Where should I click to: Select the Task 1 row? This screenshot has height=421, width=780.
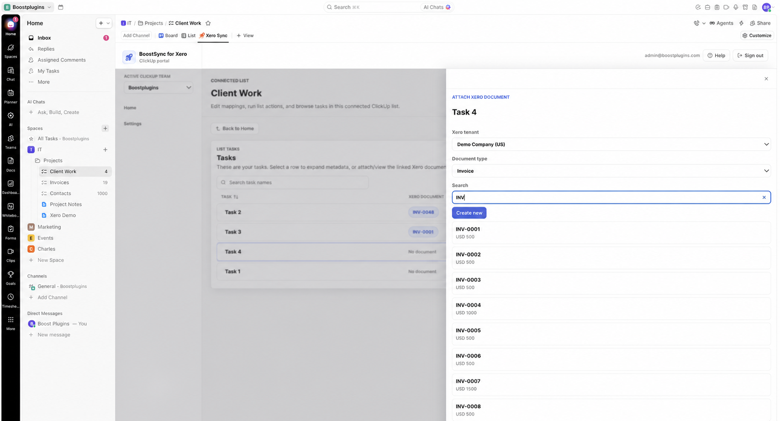click(331, 272)
